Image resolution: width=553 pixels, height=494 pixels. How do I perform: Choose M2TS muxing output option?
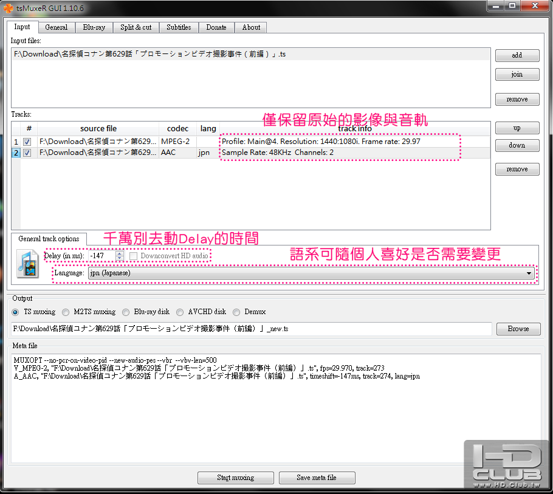[66, 312]
